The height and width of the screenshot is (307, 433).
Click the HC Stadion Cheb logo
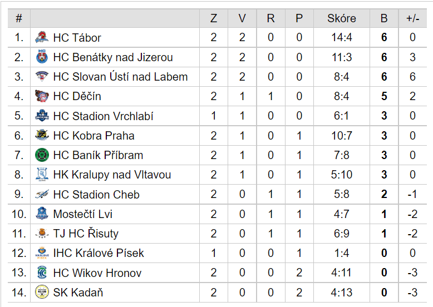(42, 194)
